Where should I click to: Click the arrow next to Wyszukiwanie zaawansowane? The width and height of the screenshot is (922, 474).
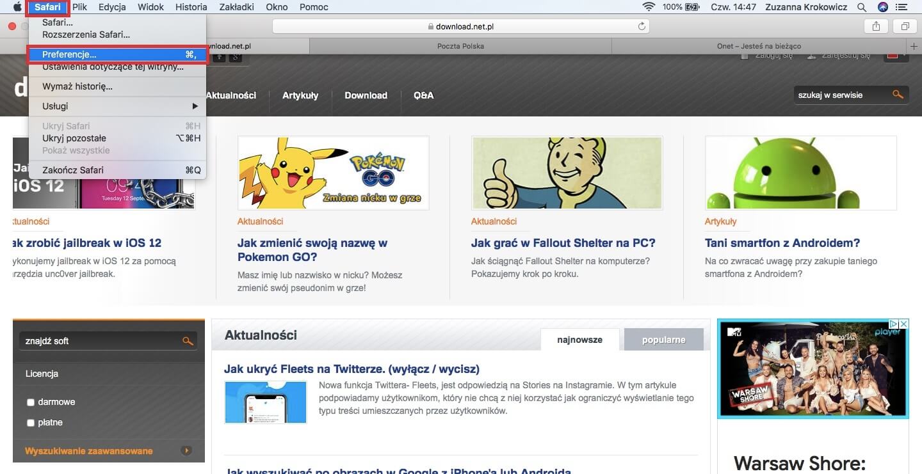(x=187, y=450)
